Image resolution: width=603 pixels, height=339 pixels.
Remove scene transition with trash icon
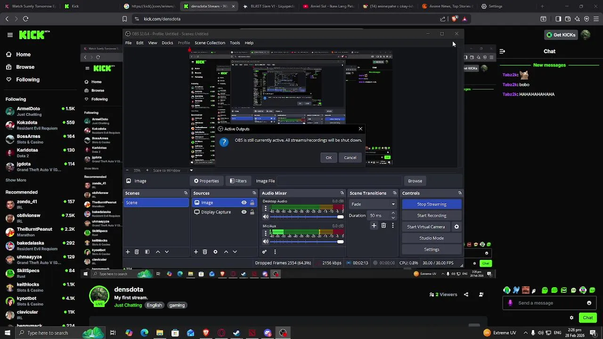(x=383, y=226)
